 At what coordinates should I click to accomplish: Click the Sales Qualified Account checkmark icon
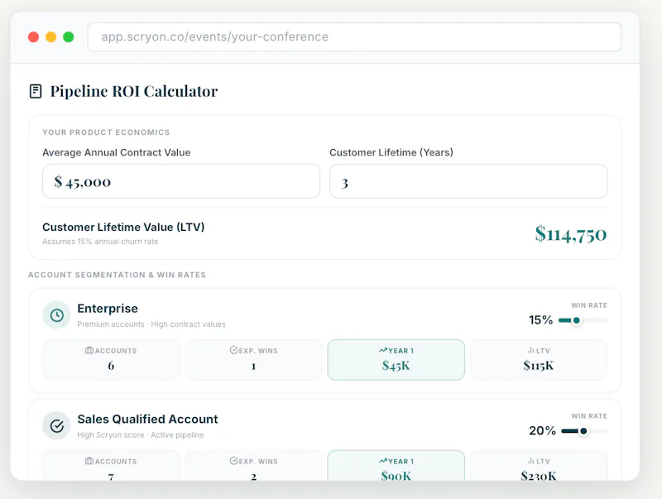(56, 425)
